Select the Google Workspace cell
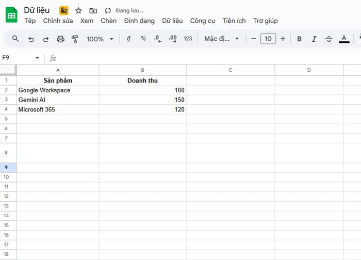 (58, 90)
